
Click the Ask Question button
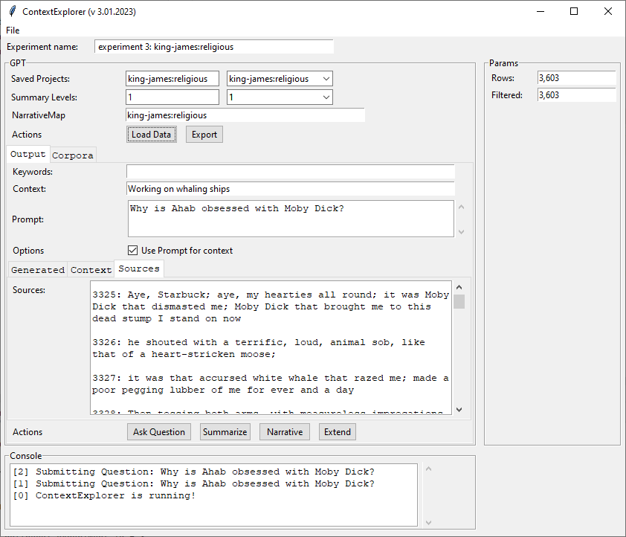coord(158,432)
